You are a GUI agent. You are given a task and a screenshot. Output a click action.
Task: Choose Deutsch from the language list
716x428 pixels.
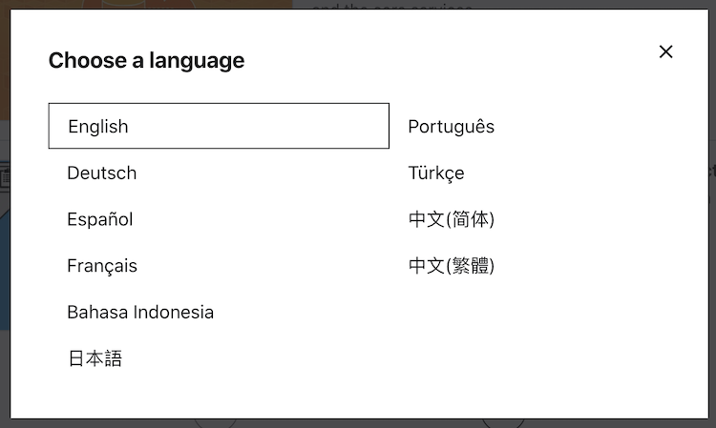pyautogui.click(x=102, y=173)
